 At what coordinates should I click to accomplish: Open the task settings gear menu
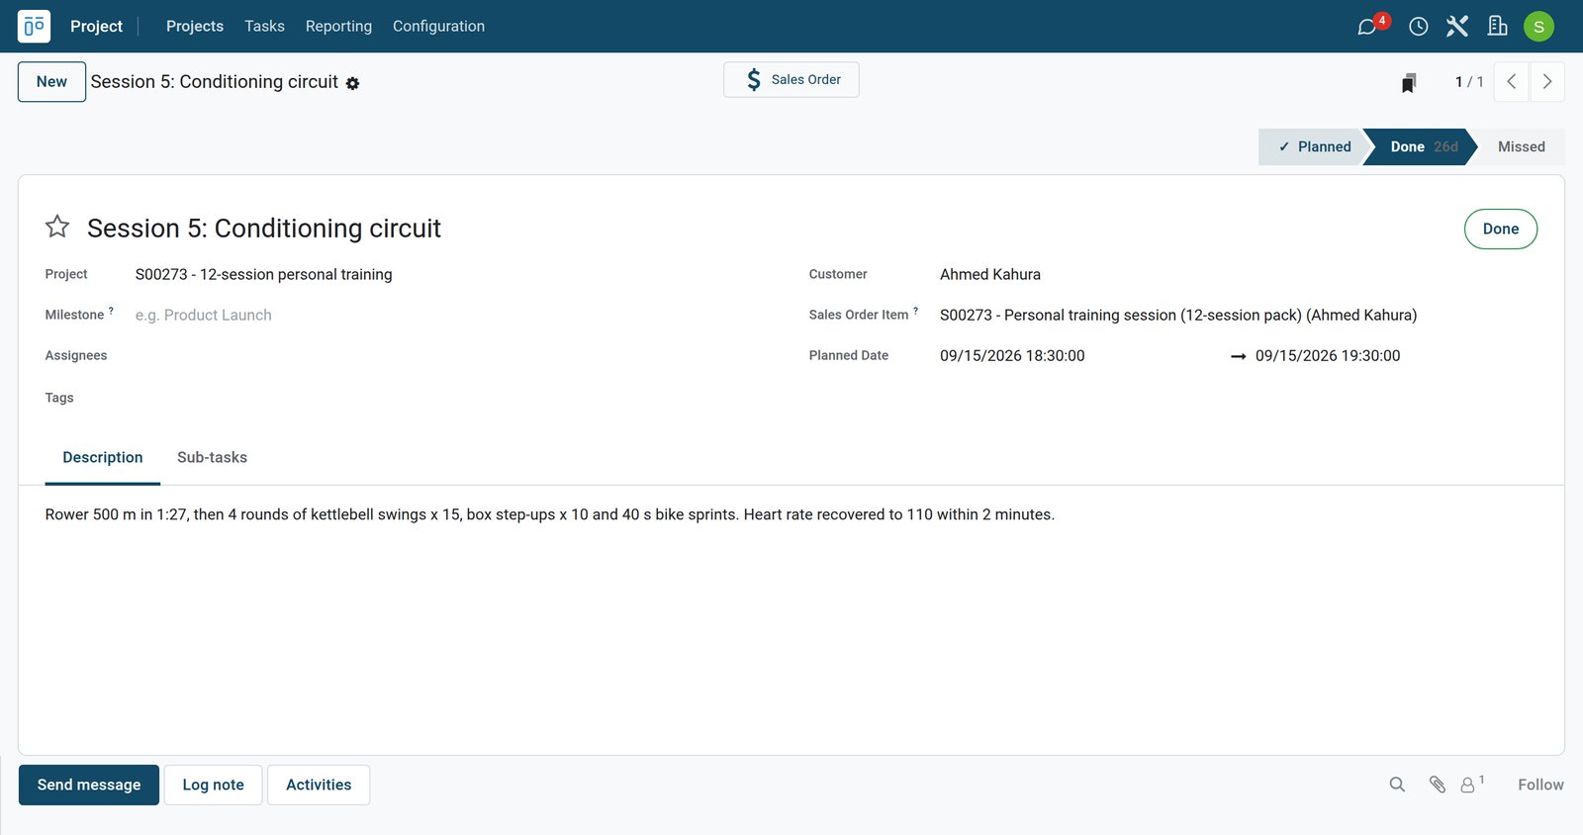click(x=353, y=84)
